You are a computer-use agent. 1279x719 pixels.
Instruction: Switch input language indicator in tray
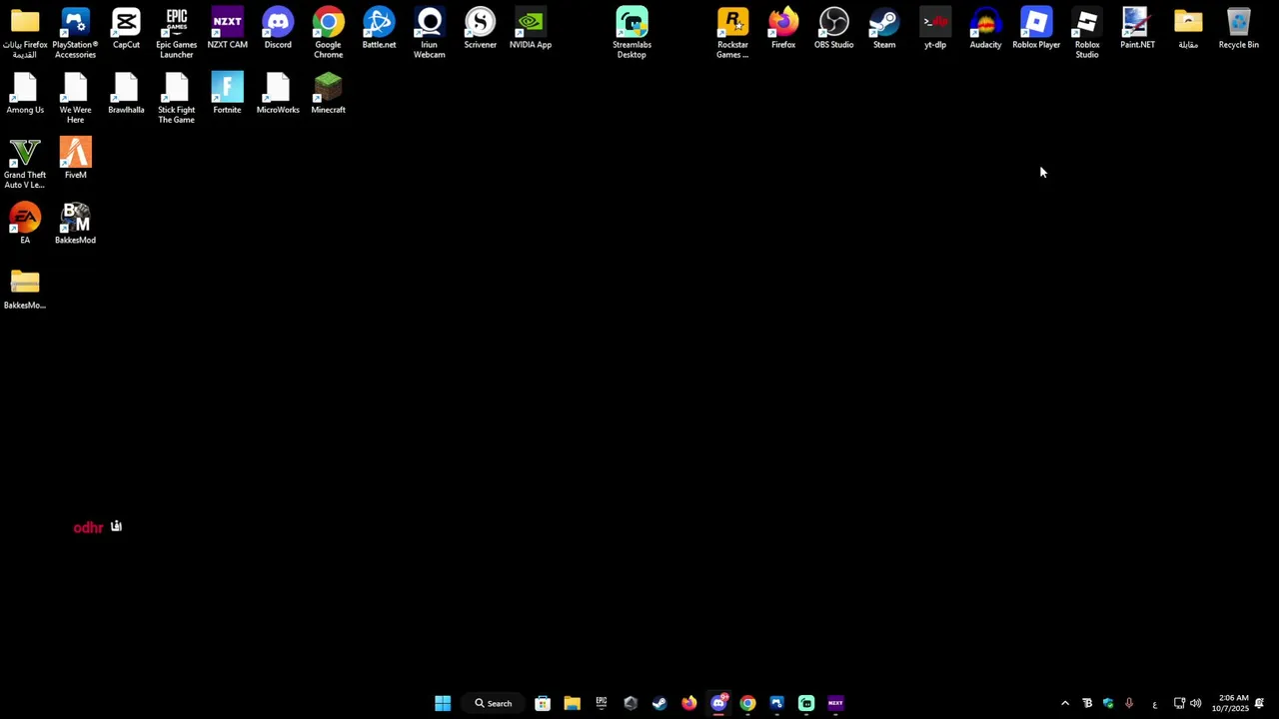coord(1155,703)
